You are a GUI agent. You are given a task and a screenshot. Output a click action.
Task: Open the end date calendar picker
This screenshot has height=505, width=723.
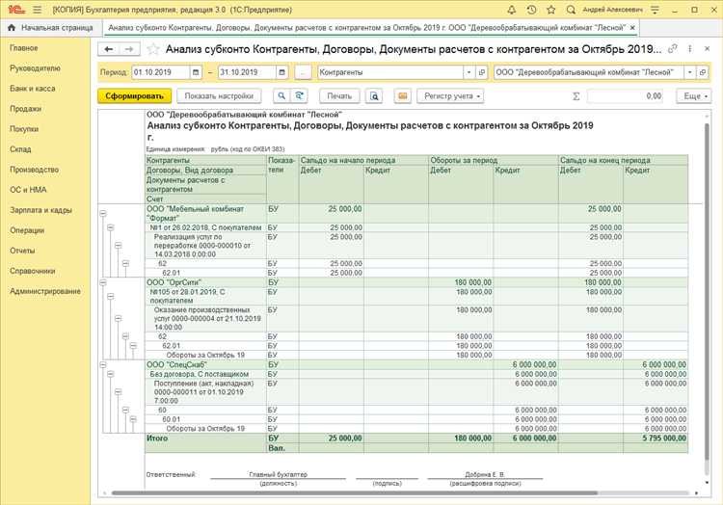point(281,72)
